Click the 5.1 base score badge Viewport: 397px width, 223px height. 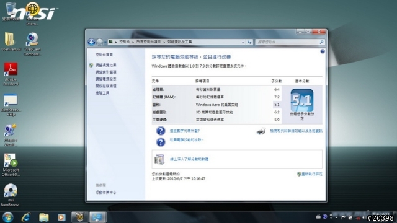pos(302,100)
